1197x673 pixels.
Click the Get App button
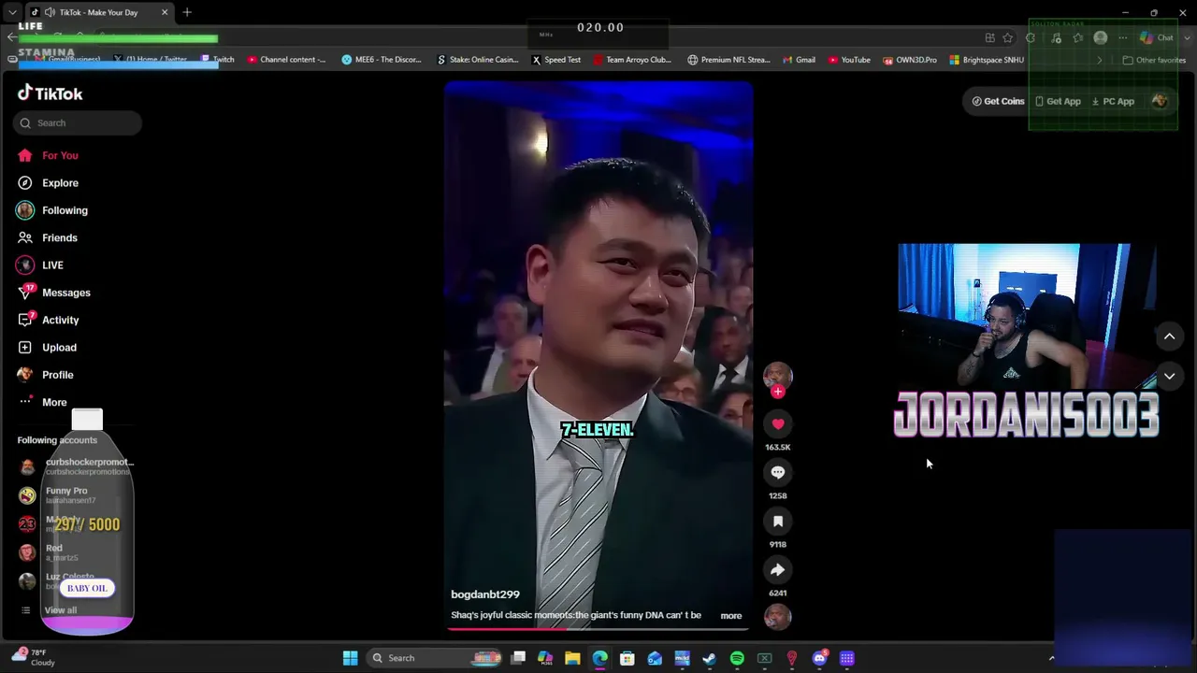coord(1058,101)
